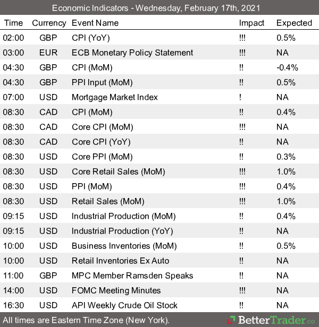The width and height of the screenshot is (319, 327).
Task: Open the ECB Monetary Policy Statement event
Action: [132, 53]
